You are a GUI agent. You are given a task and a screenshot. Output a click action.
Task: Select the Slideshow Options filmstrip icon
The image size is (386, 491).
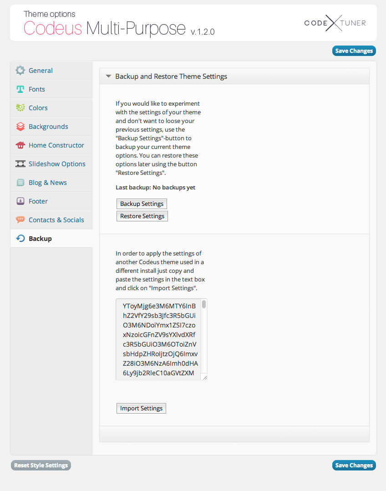(x=20, y=164)
